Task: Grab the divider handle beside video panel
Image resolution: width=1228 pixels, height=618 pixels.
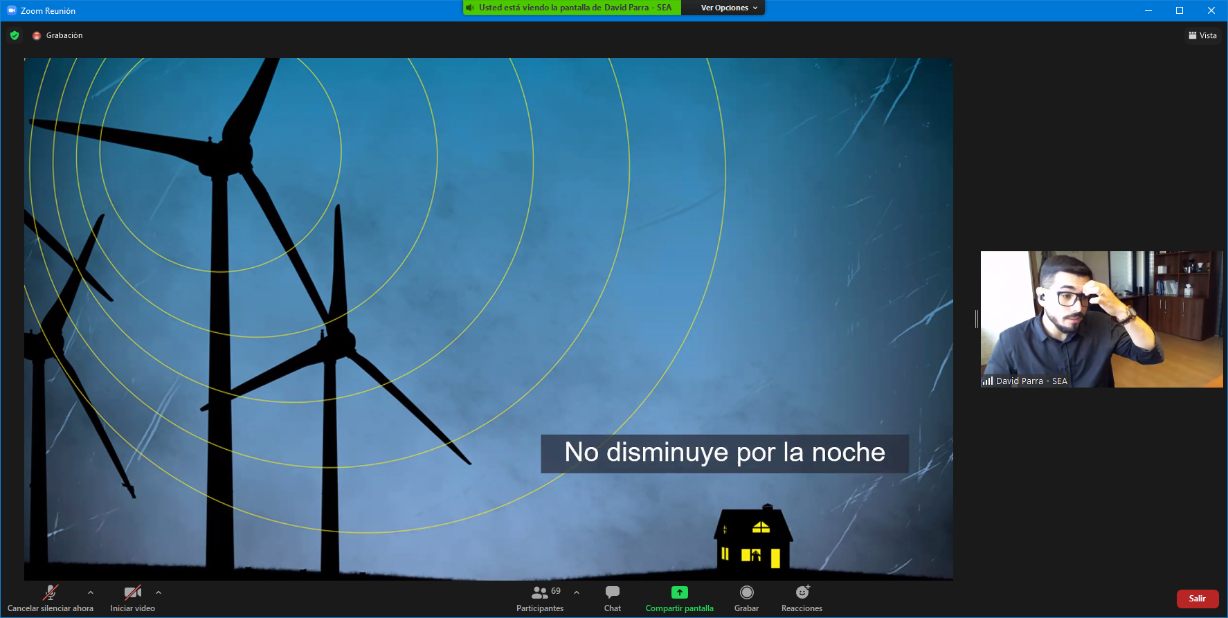Action: [x=976, y=319]
